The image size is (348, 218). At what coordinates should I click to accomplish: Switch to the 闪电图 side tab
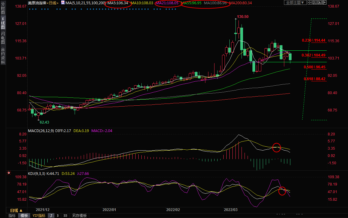3,38
